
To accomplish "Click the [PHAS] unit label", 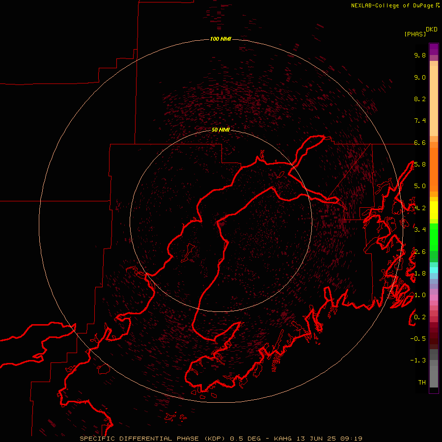I will [x=415, y=34].
